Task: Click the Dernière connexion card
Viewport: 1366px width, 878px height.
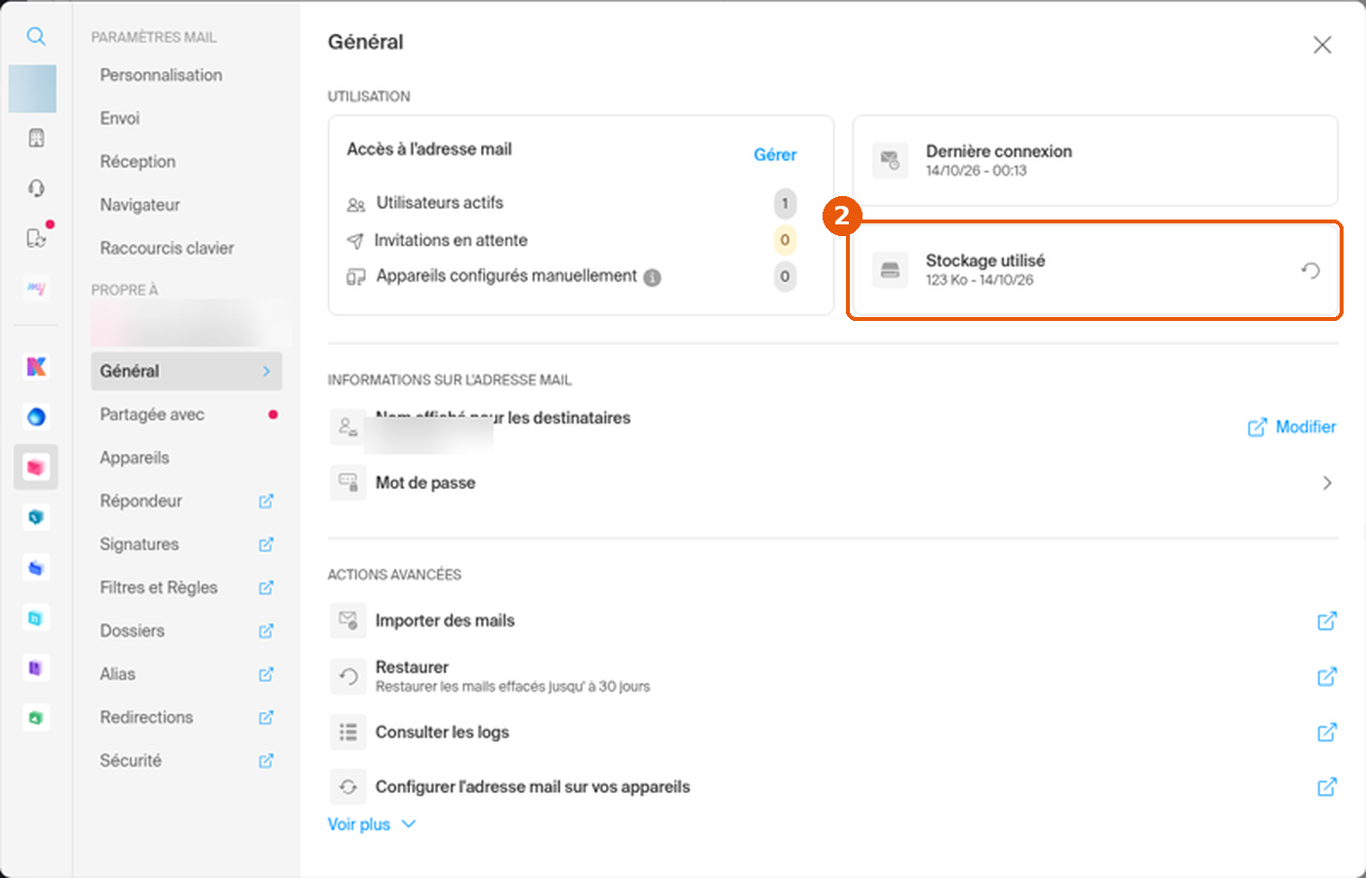Action: 1095,161
